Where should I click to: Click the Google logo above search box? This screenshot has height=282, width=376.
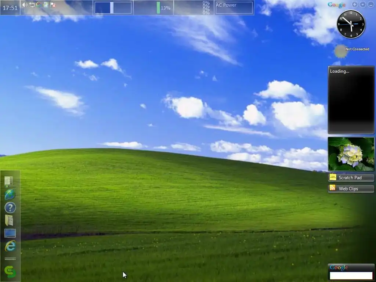(339, 268)
